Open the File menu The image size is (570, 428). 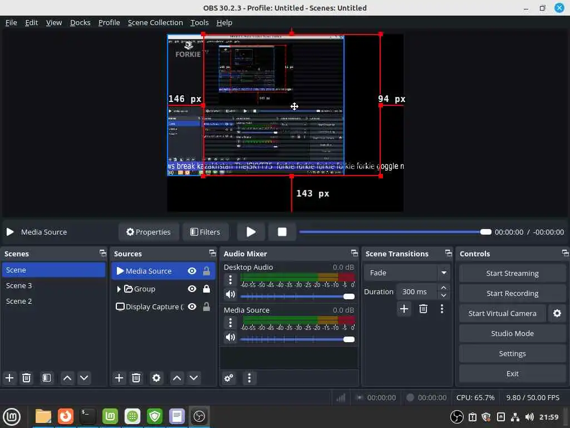(11, 22)
